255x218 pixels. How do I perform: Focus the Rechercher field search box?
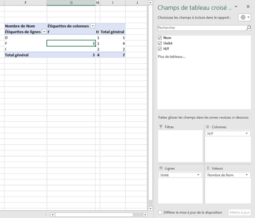(x=201, y=28)
